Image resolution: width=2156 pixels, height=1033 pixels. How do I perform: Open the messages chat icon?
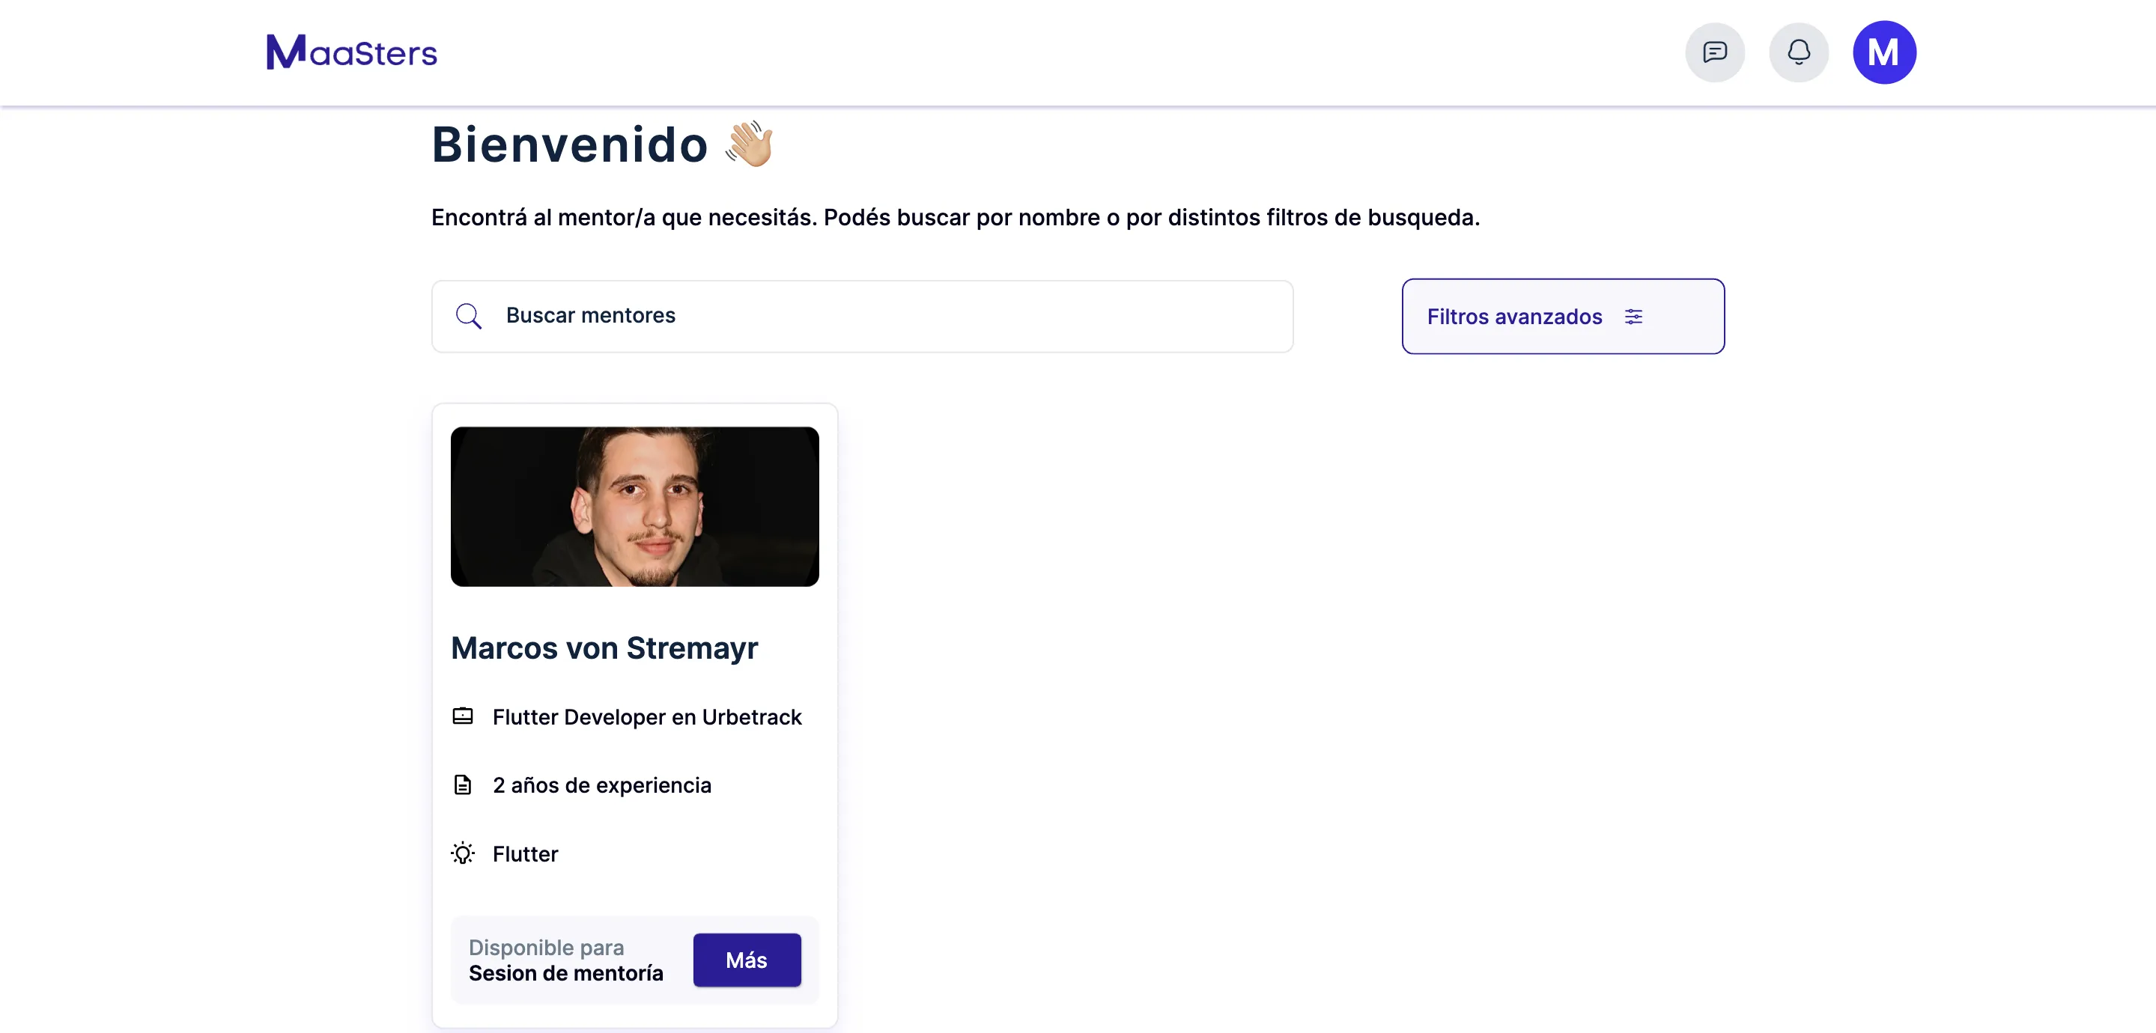tap(1715, 52)
